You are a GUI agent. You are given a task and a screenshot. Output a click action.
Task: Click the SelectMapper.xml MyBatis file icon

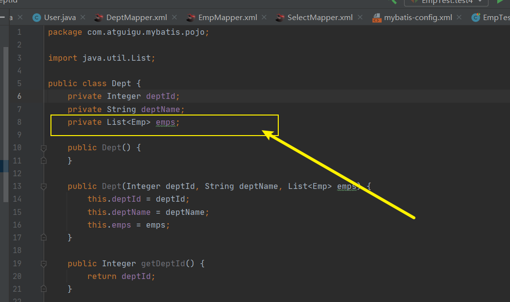[280, 18]
